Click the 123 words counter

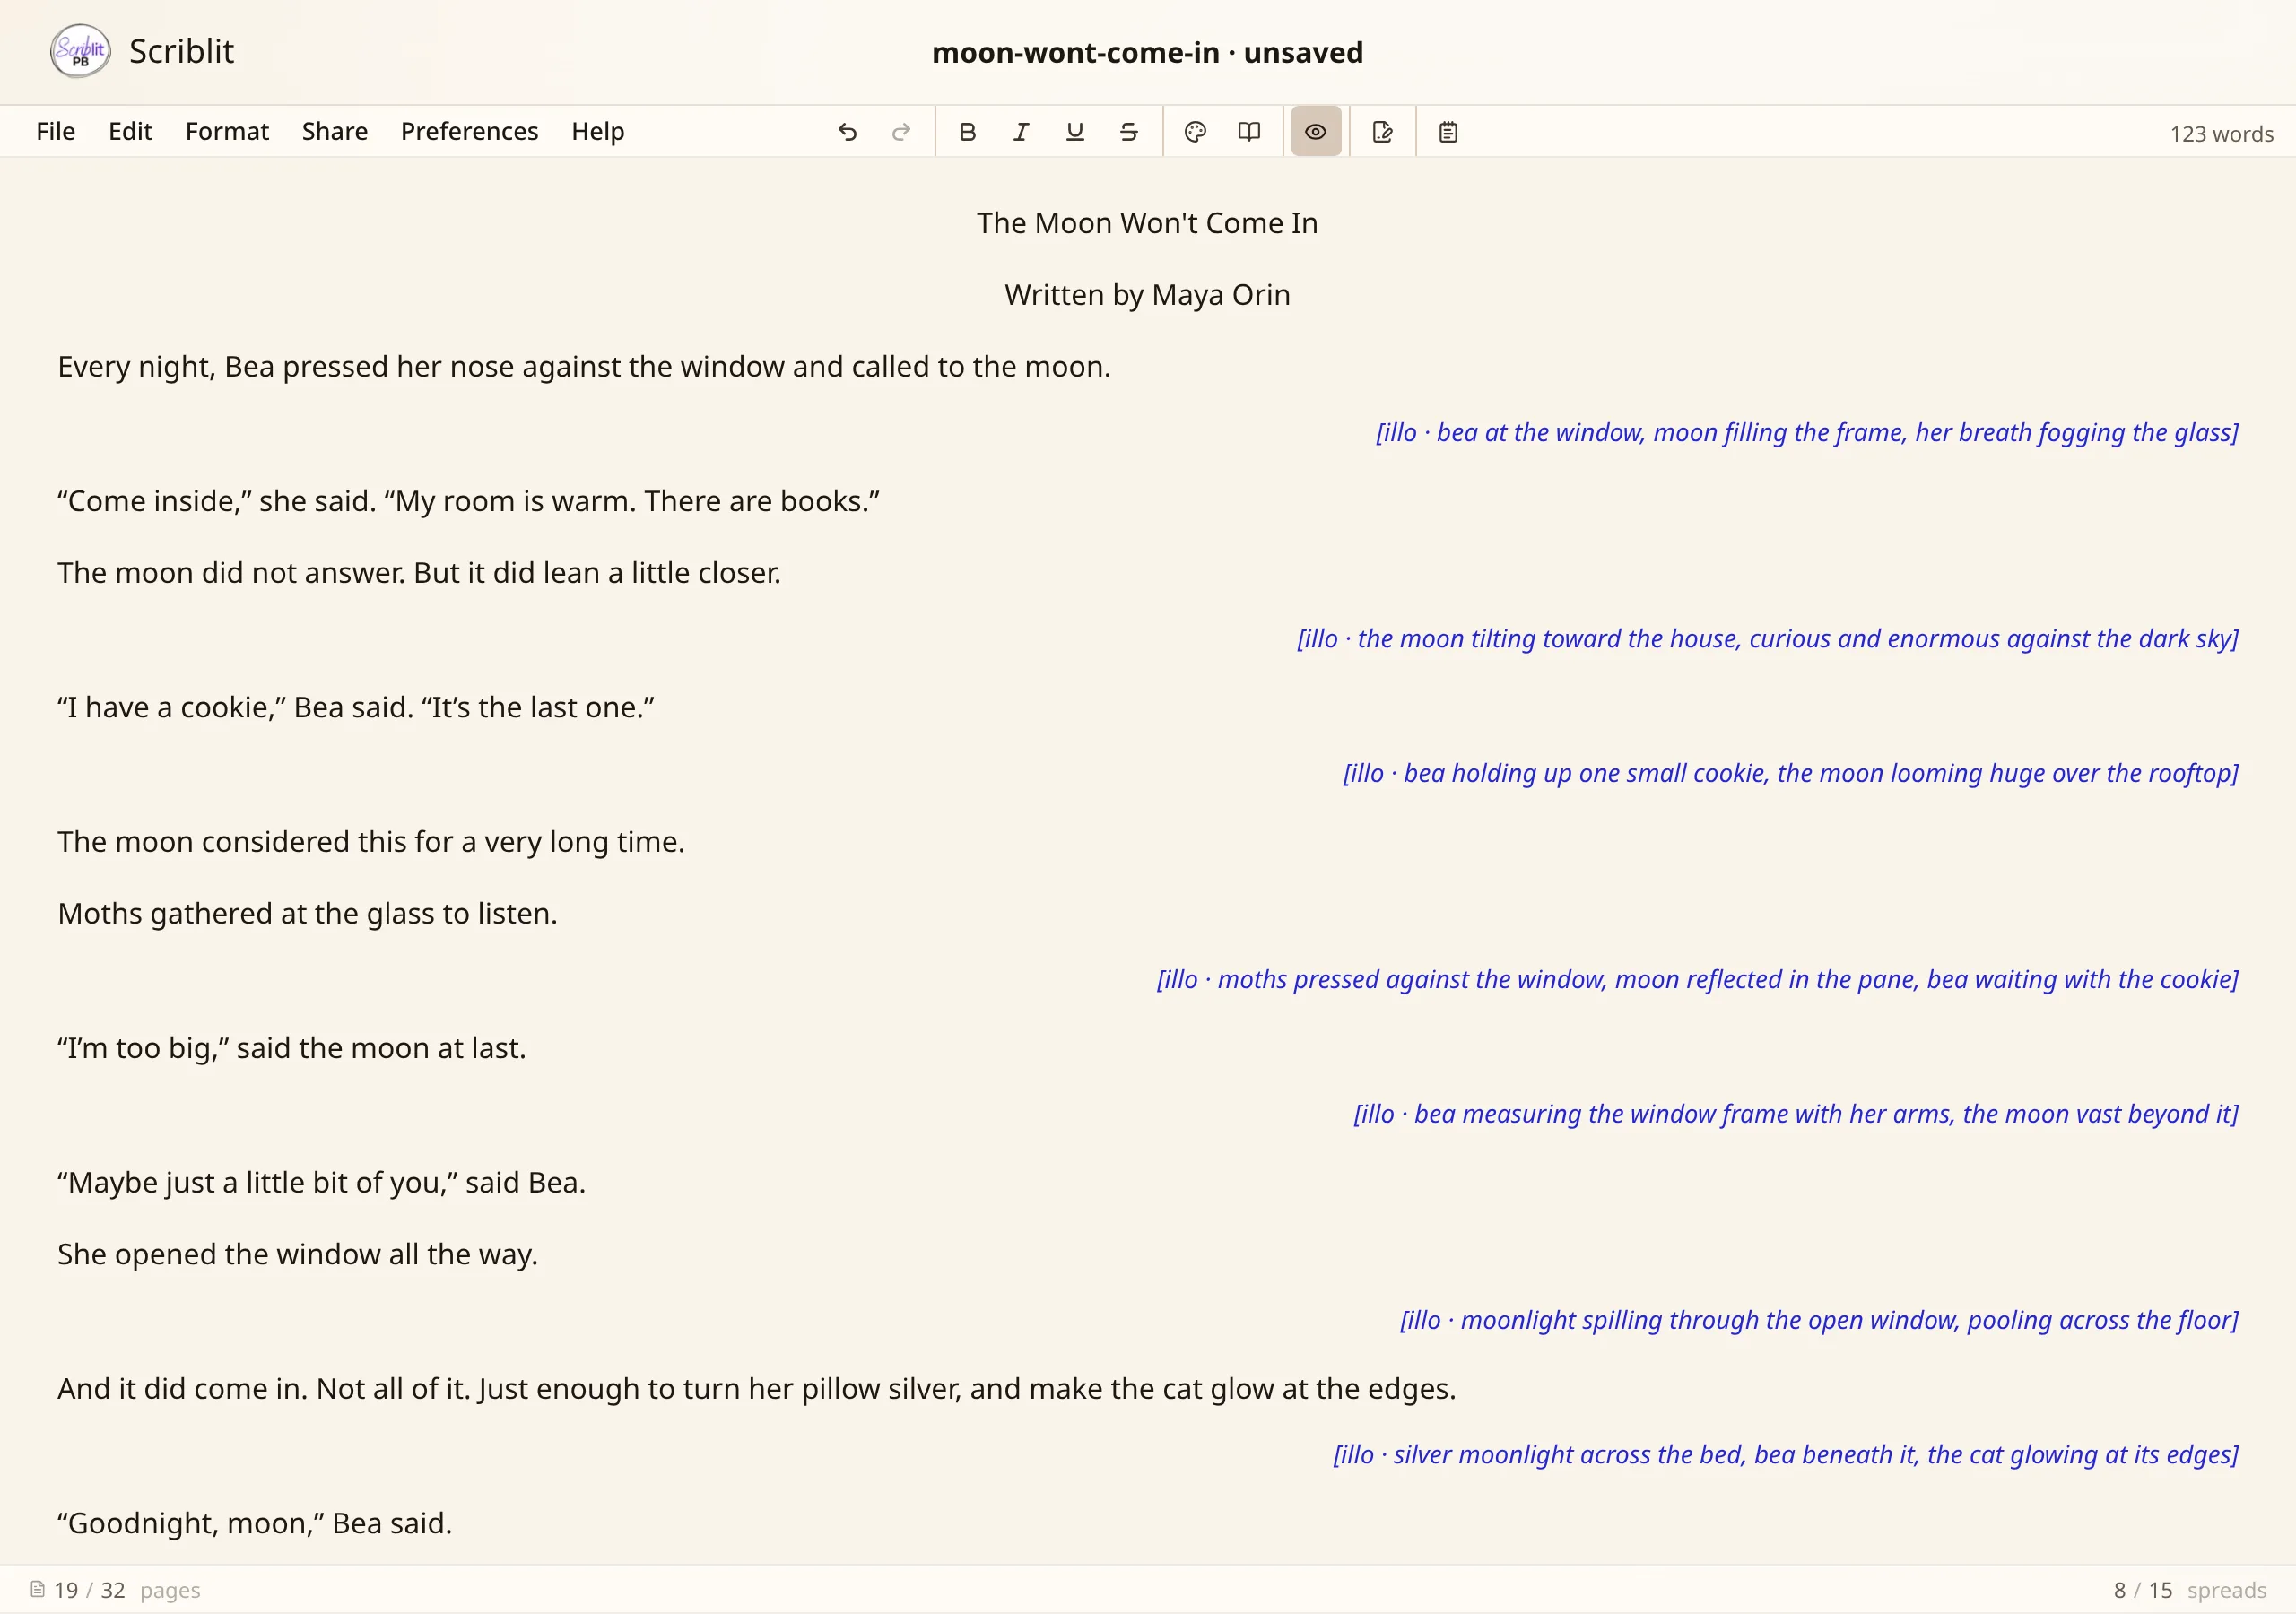tap(2221, 134)
